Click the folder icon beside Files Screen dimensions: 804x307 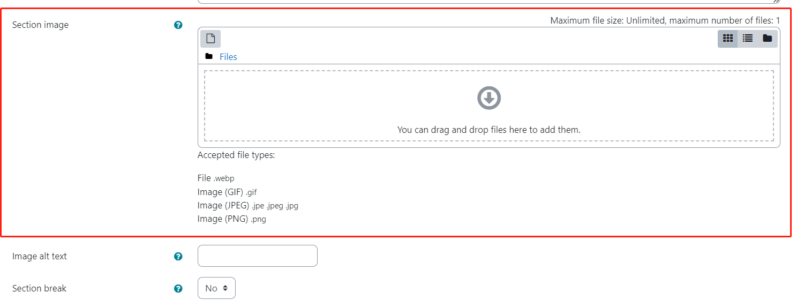tap(209, 57)
